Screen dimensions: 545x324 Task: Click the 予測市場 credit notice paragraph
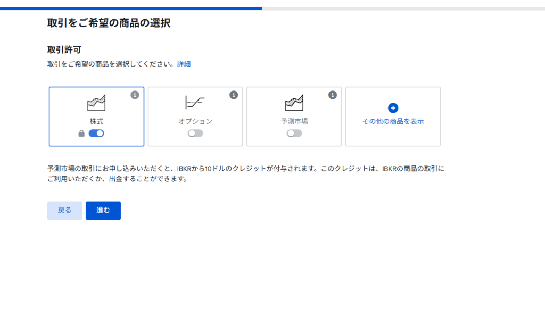click(x=246, y=173)
